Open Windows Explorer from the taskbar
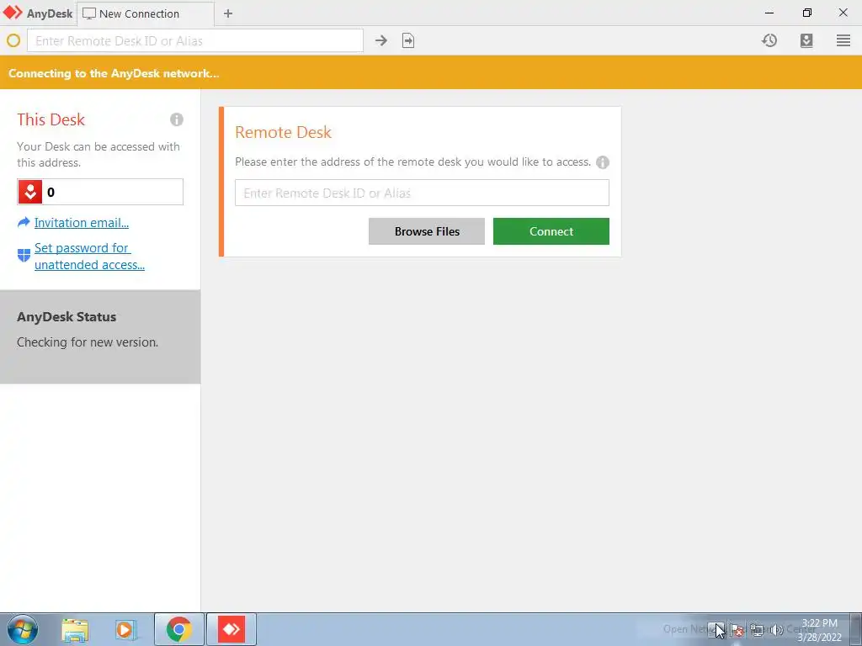 pyautogui.click(x=75, y=629)
